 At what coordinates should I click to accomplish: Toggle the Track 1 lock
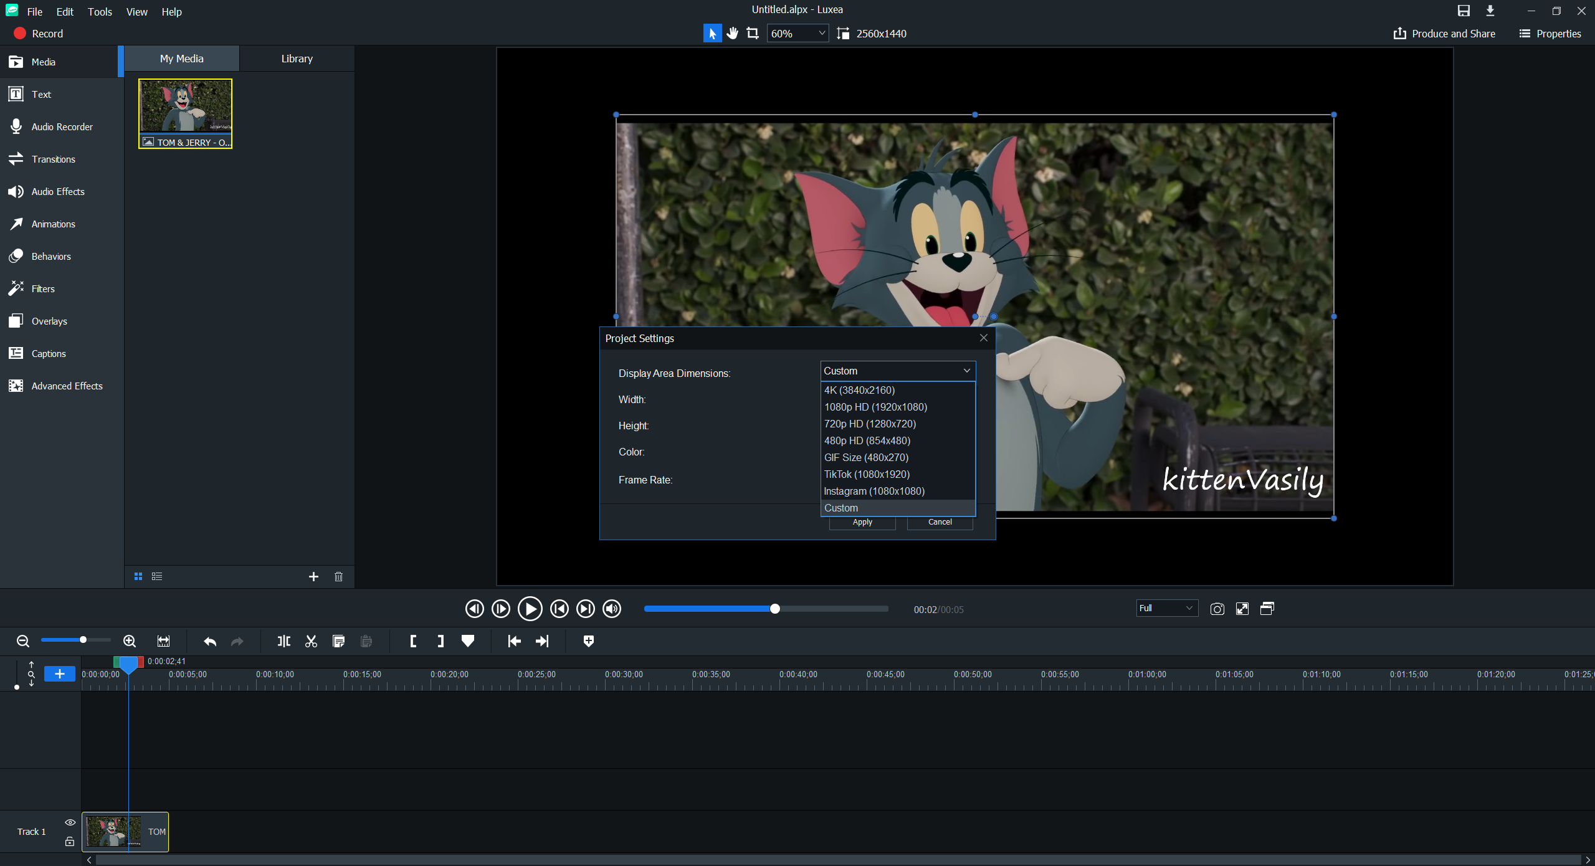(70, 842)
